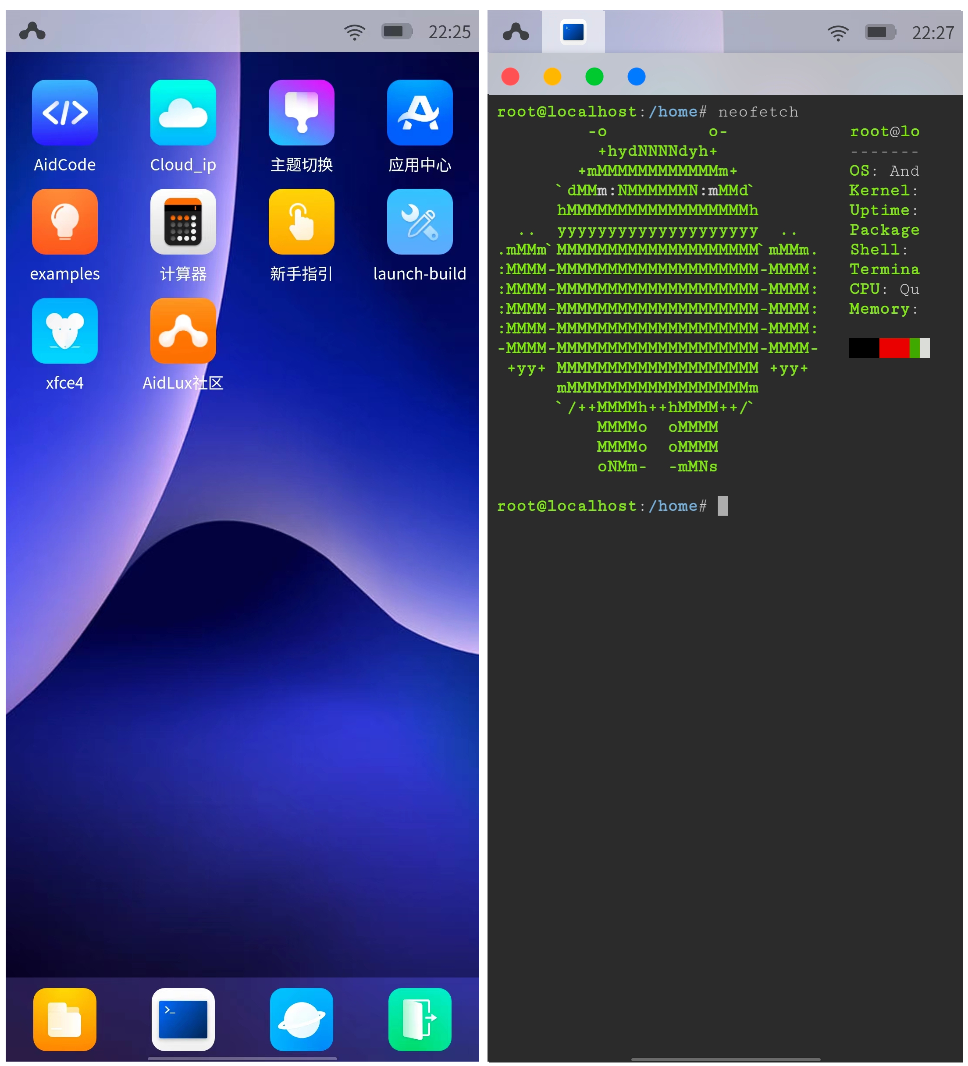This screenshot has height=1066, width=968.
Task: Open the 新手指引 beginner guide
Action: (x=301, y=222)
